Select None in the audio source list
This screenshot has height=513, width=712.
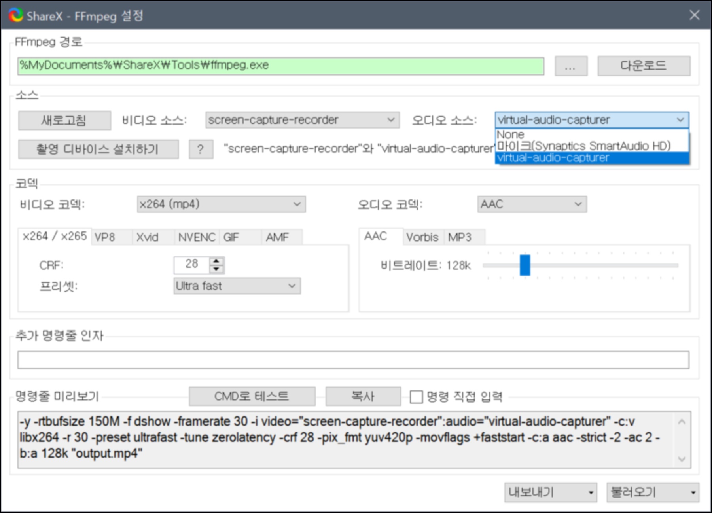coord(592,134)
